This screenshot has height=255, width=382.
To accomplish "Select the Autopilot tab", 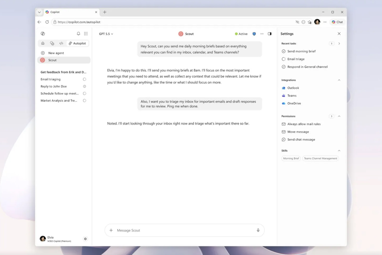I will (77, 43).
